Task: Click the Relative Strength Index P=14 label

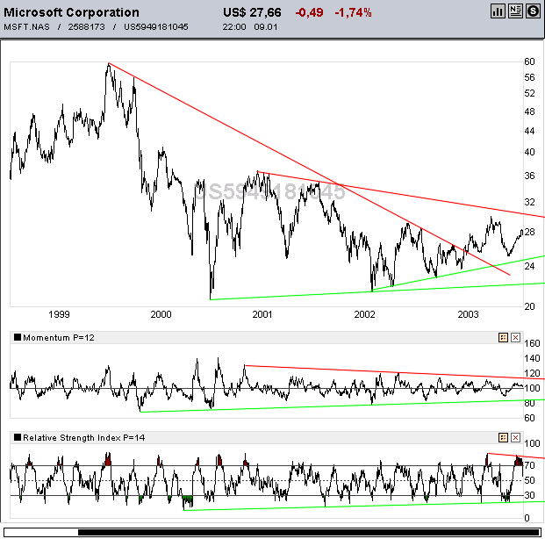Action: 83,438
